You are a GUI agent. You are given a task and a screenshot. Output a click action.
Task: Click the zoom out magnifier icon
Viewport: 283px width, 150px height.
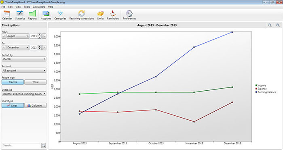(270, 25)
